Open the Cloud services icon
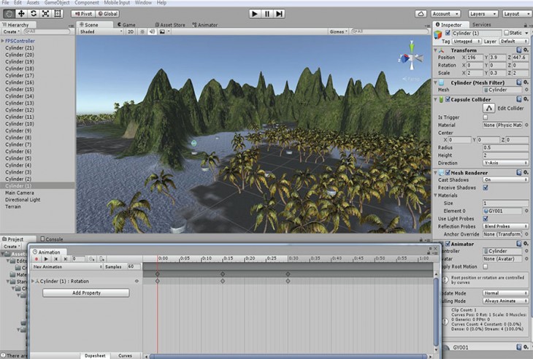Screen dimensions: 533x359 tap(421, 13)
